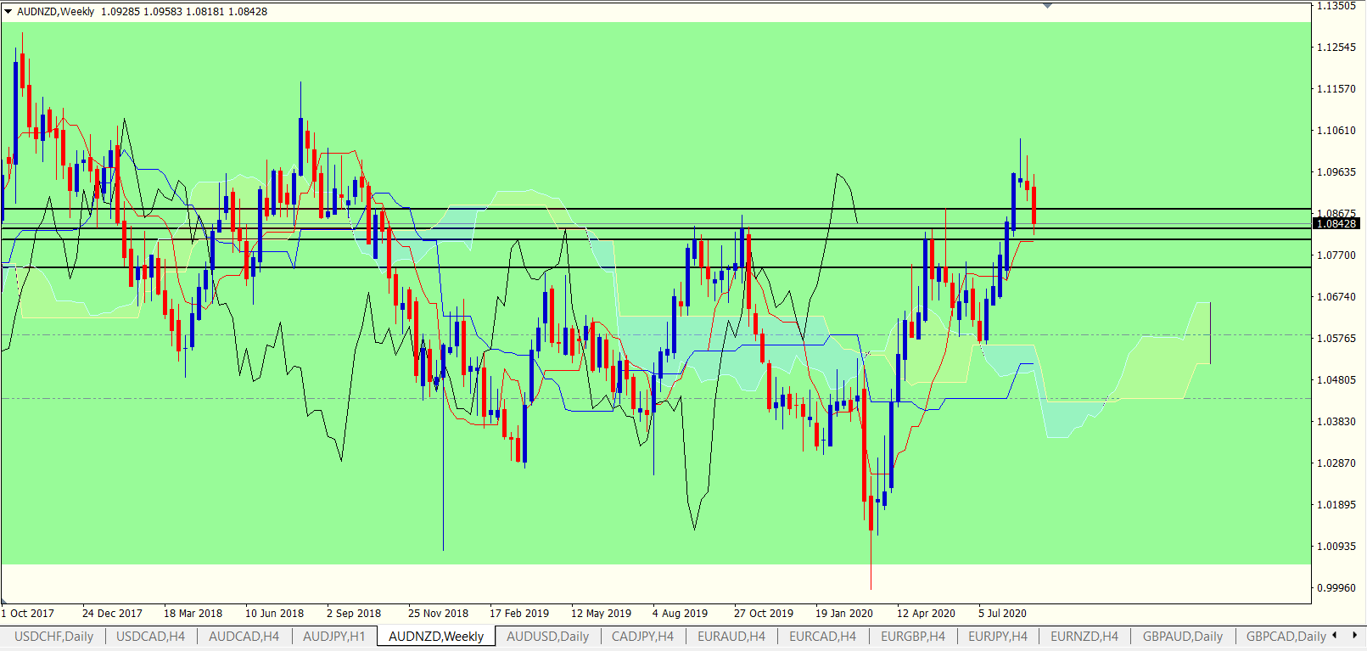Click the chart shift triangle marker at top
The image size is (1367, 651).
[x=1047, y=6]
